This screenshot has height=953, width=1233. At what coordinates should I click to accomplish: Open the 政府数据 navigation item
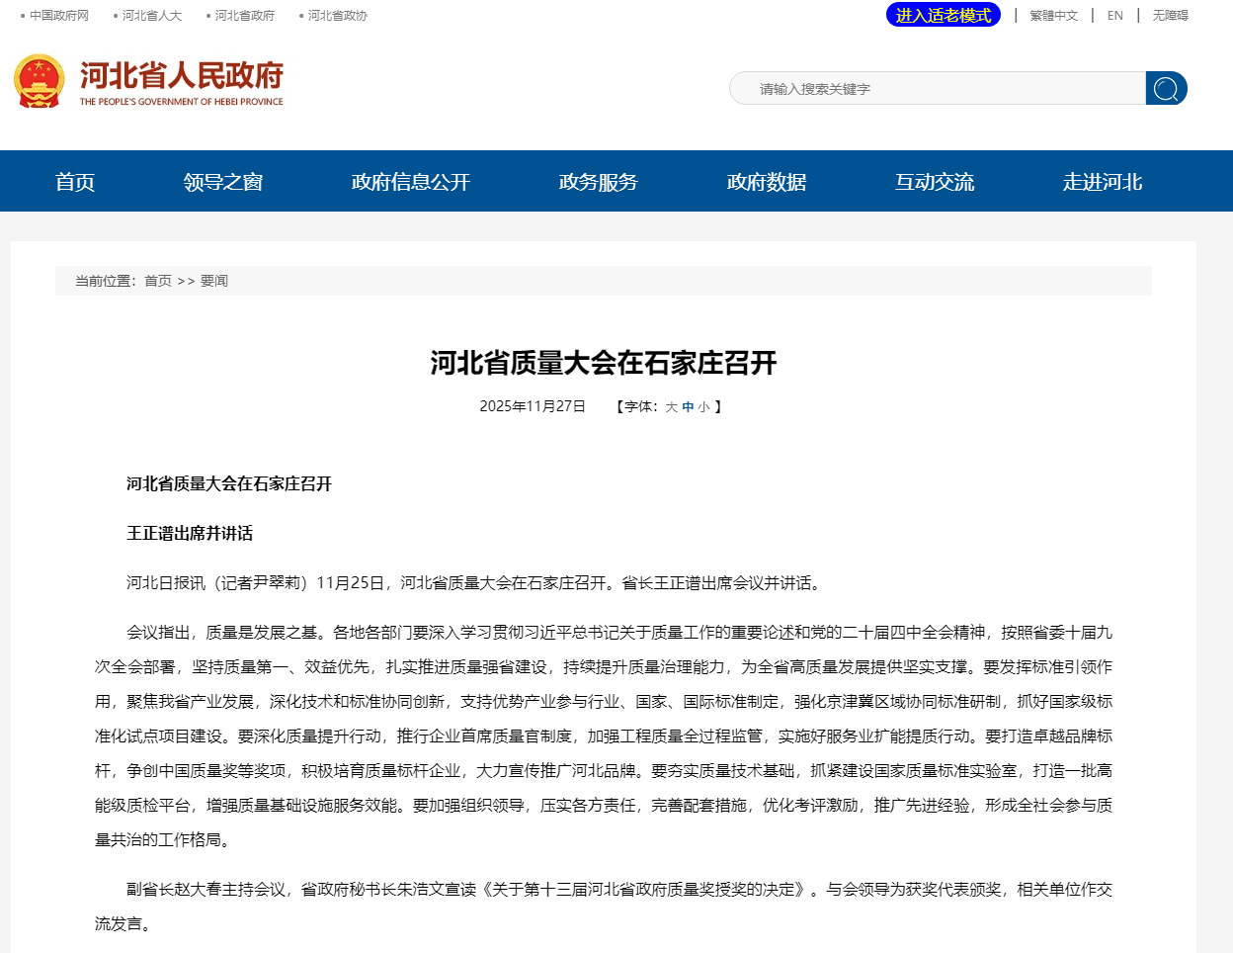(766, 182)
